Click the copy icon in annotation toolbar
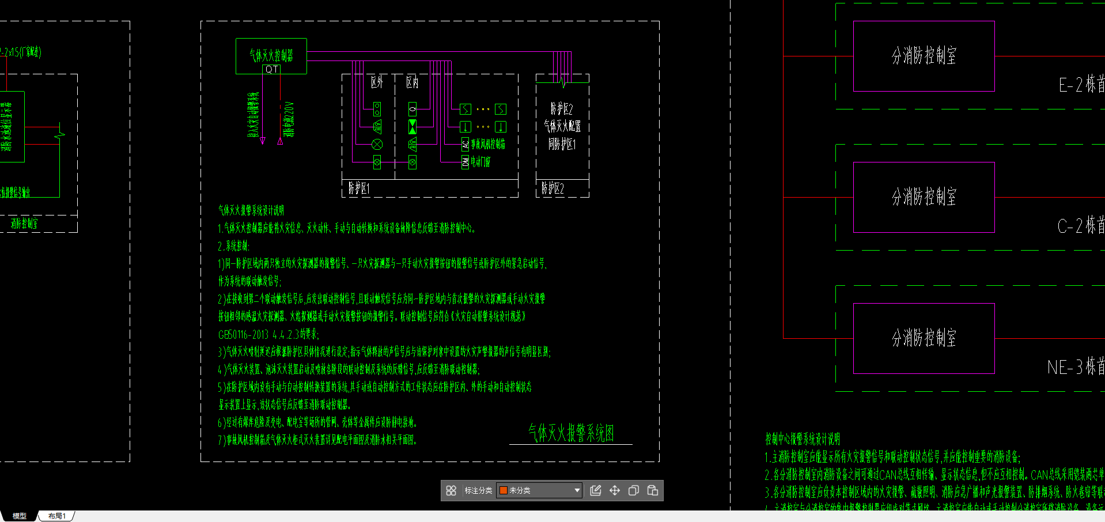This screenshot has height=522, width=1105. click(634, 490)
